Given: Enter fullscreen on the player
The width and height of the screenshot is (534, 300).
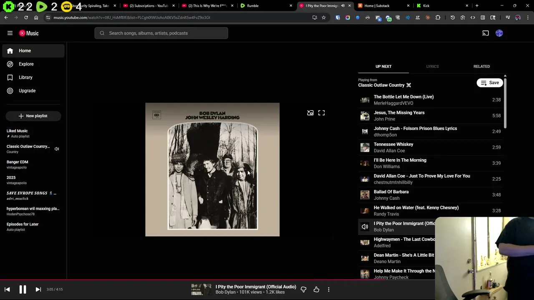Looking at the screenshot, I should pyautogui.click(x=322, y=113).
